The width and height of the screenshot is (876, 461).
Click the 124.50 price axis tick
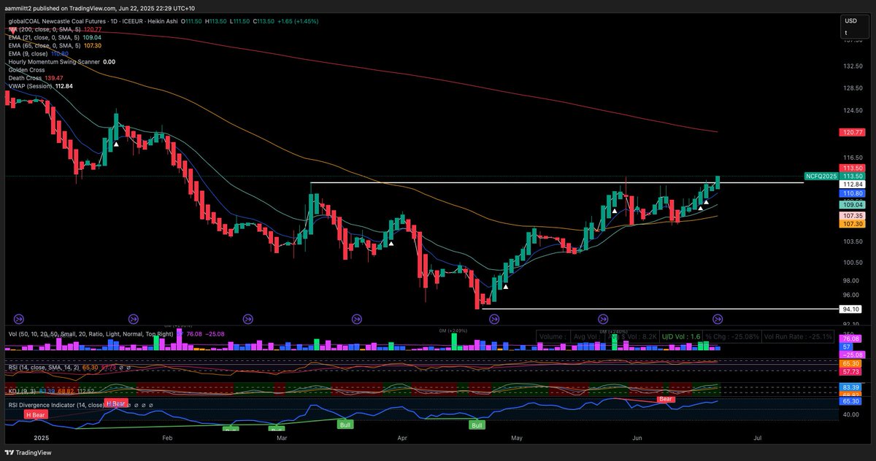click(x=853, y=111)
